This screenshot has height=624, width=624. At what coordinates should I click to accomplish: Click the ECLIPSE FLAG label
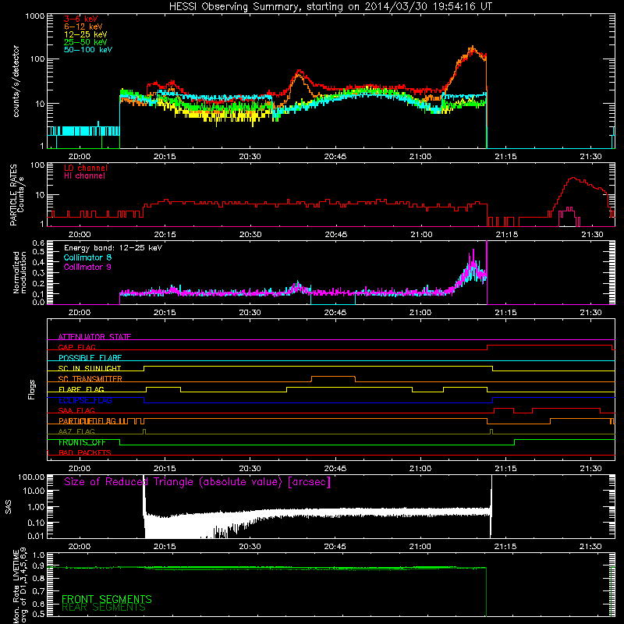click(x=85, y=400)
